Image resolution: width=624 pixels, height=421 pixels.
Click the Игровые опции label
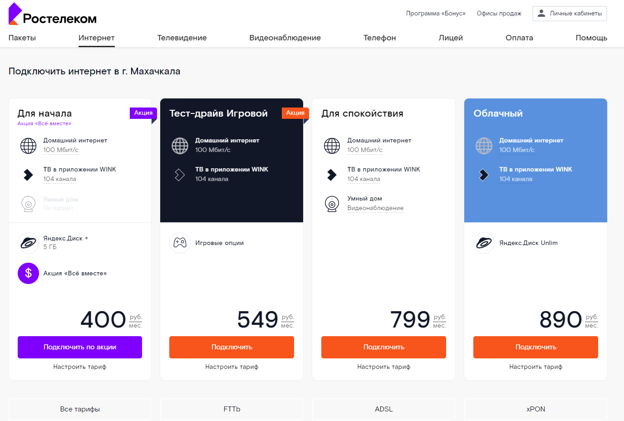pos(220,243)
